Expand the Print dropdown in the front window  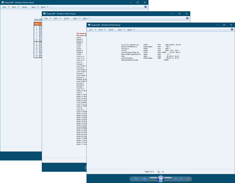click(x=102, y=30)
